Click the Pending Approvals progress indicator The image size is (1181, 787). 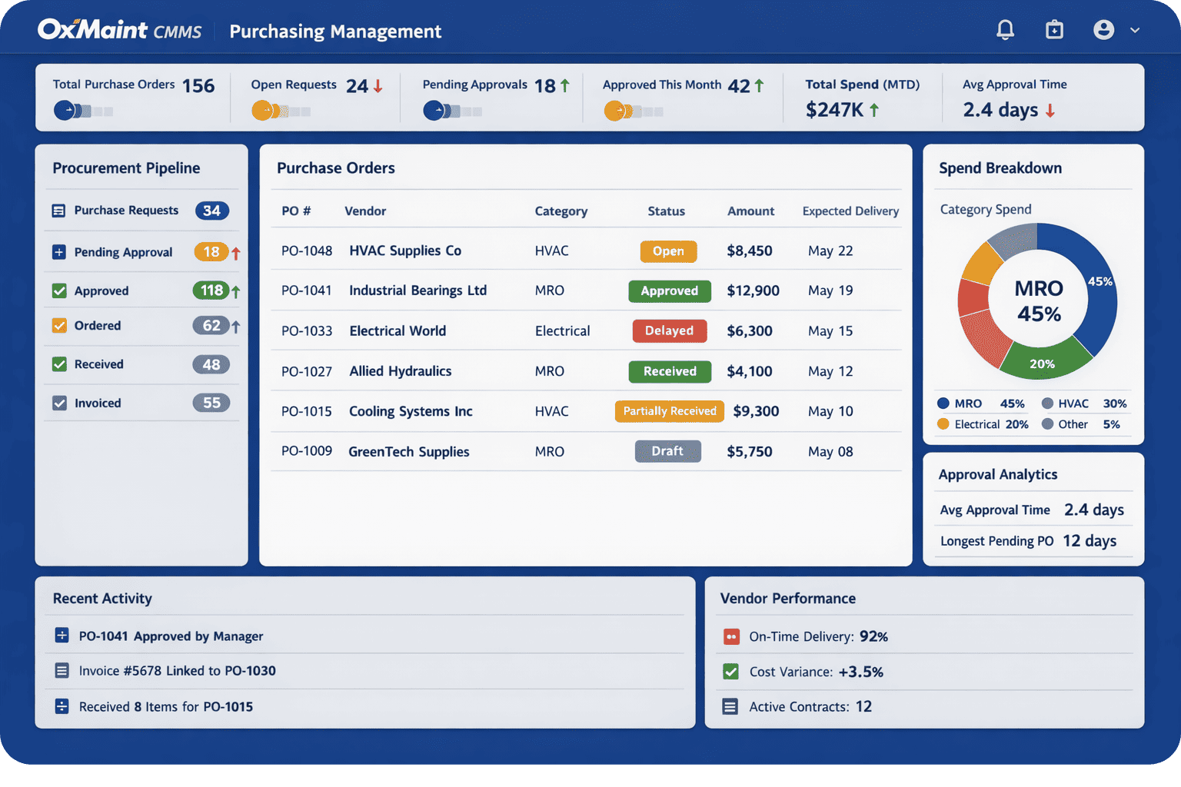click(x=452, y=111)
